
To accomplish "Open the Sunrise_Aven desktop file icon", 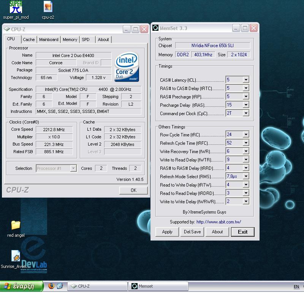I will coord(16,256).
